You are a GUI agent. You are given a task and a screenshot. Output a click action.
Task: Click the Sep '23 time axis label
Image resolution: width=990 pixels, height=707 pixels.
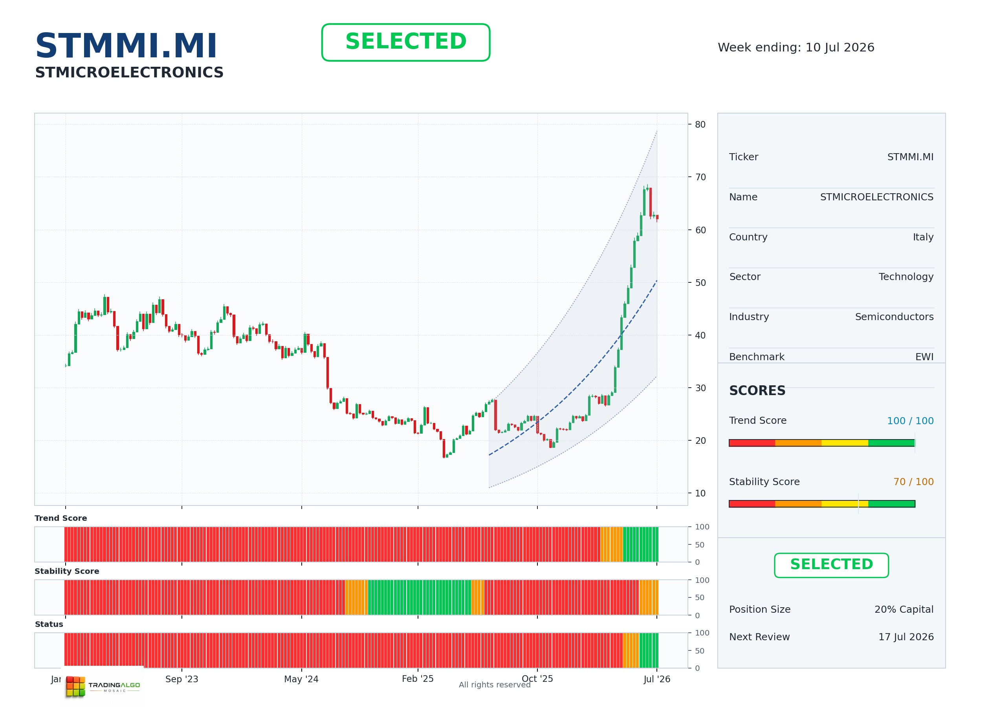point(181,679)
